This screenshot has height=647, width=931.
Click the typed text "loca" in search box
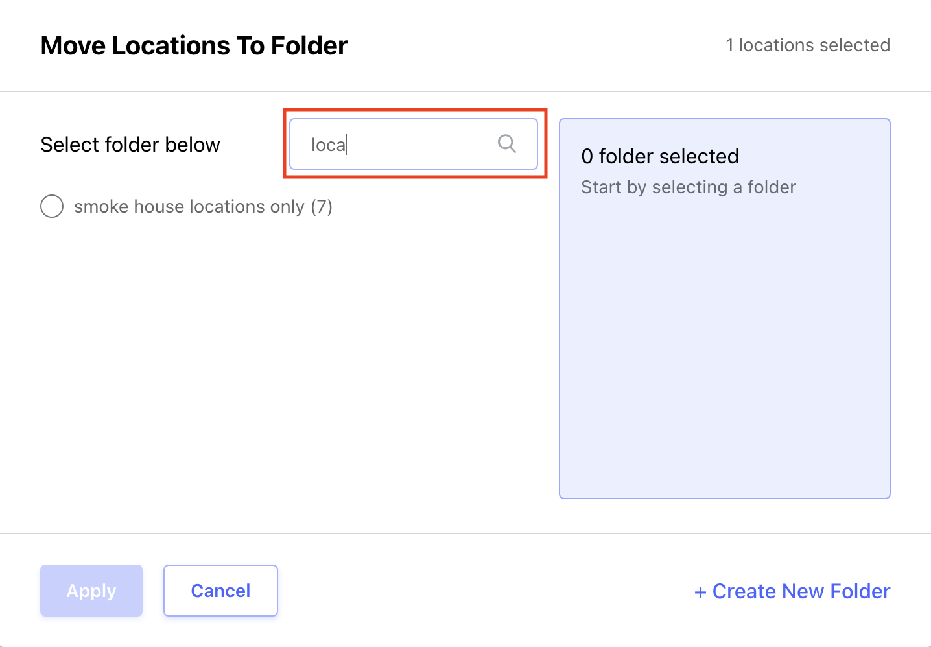point(328,145)
